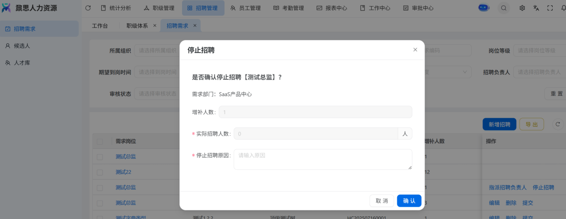The width and height of the screenshot is (566, 219).
Task: Toggle fullscreen mode icon
Action: click(x=550, y=8)
